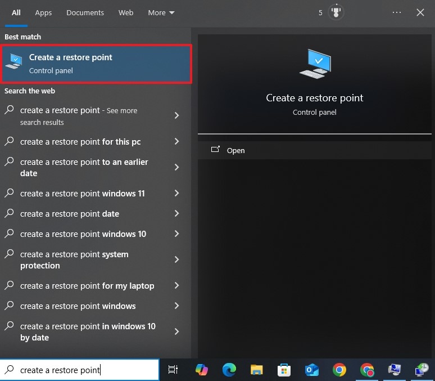Expand 'windows 10' suggestion chevron
435x381 pixels.
(176, 234)
